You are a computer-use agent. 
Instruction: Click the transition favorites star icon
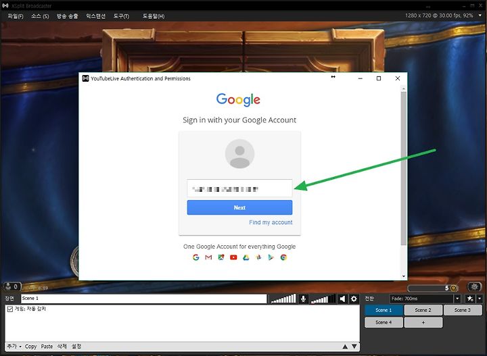470,299
